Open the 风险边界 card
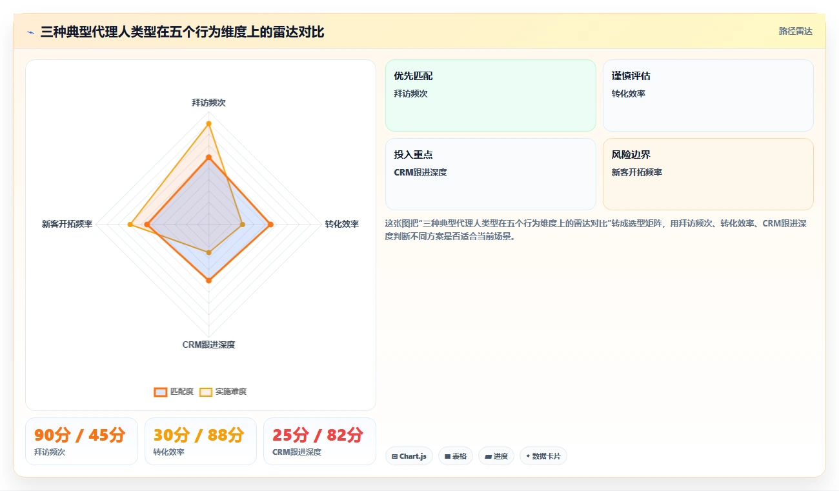The width and height of the screenshot is (839, 491). point(708,174)
